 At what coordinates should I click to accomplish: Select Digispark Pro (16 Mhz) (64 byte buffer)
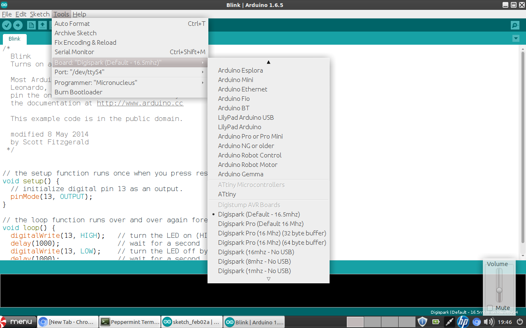(269, 242)
